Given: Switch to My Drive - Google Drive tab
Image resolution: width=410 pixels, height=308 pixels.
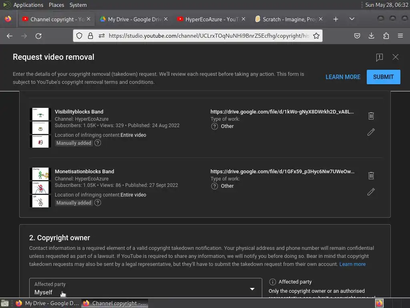Looking at the screenshot, I should click(x=134, y=19).
